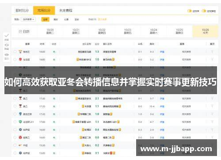Open 详情 for the 18:00 1:0 match
Screen dimensions: 221x160
(x=162, y=60)
